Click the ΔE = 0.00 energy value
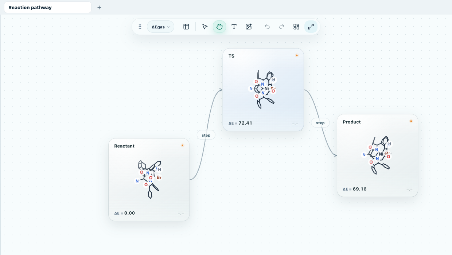452x255 pixels. [x=125, y=213]
